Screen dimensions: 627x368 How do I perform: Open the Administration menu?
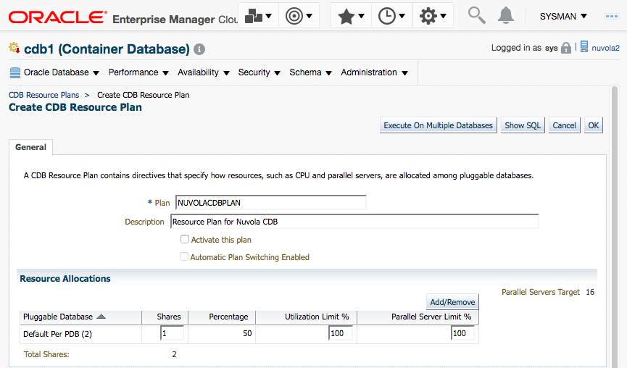click(374, 72)
